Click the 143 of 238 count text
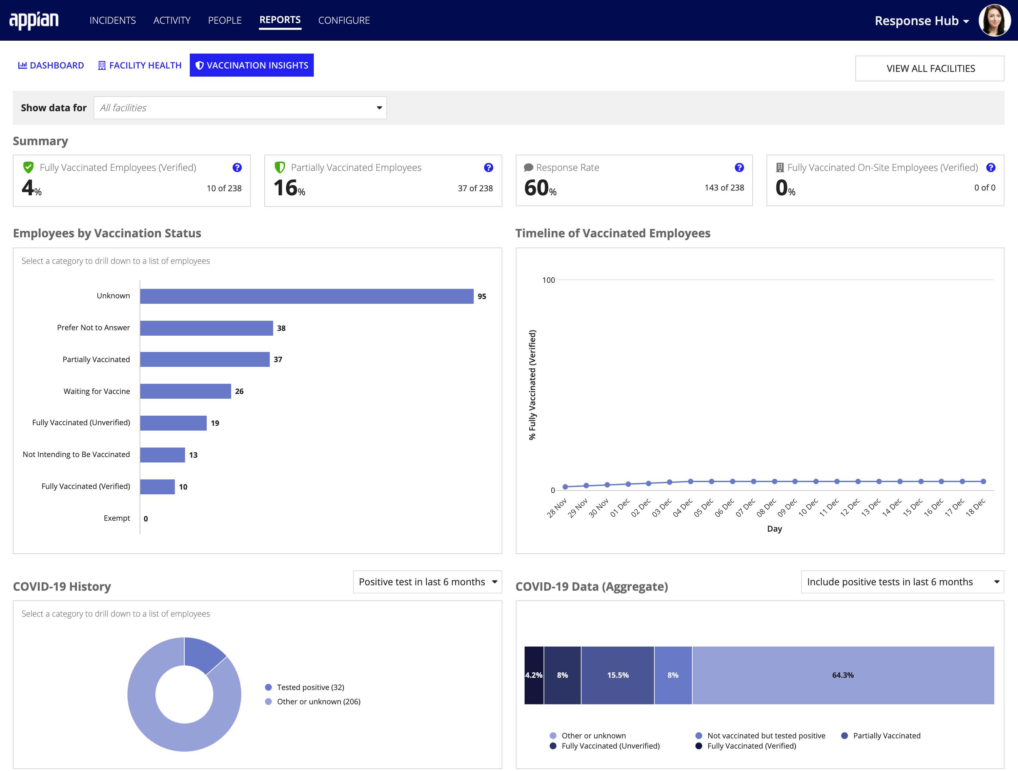1018x771 pixels. [x=725, y=188]
